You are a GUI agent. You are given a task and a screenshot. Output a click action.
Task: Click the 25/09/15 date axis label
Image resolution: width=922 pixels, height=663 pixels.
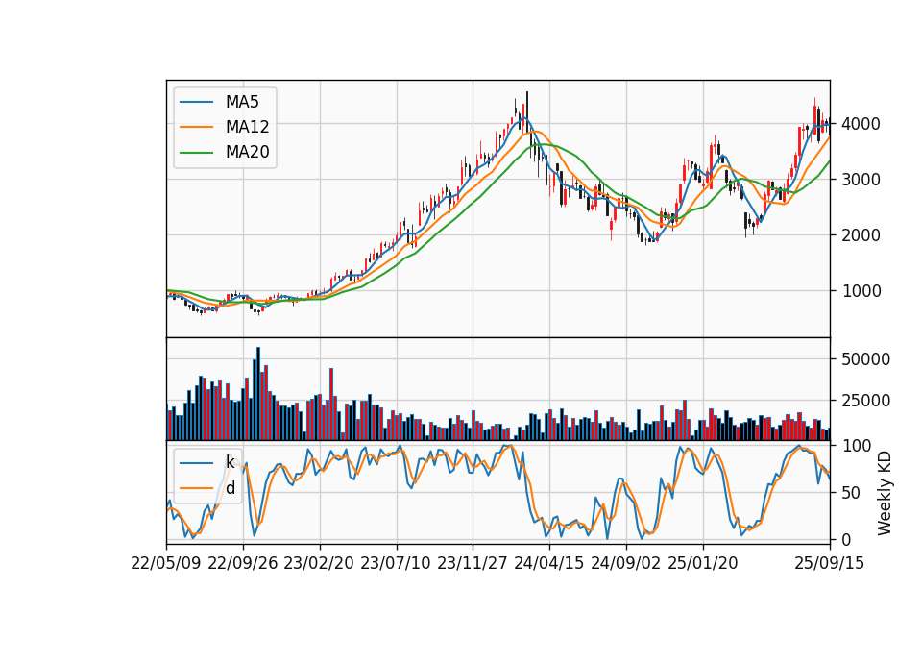pyautogui.click(x=830, y=563)
